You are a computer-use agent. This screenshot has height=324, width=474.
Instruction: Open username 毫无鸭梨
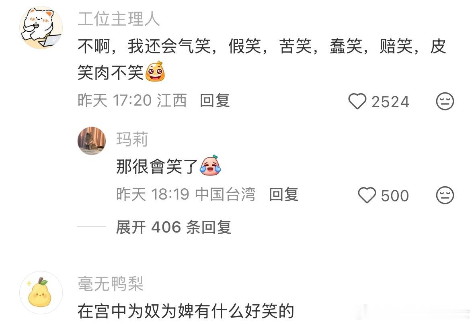[111, 284]
